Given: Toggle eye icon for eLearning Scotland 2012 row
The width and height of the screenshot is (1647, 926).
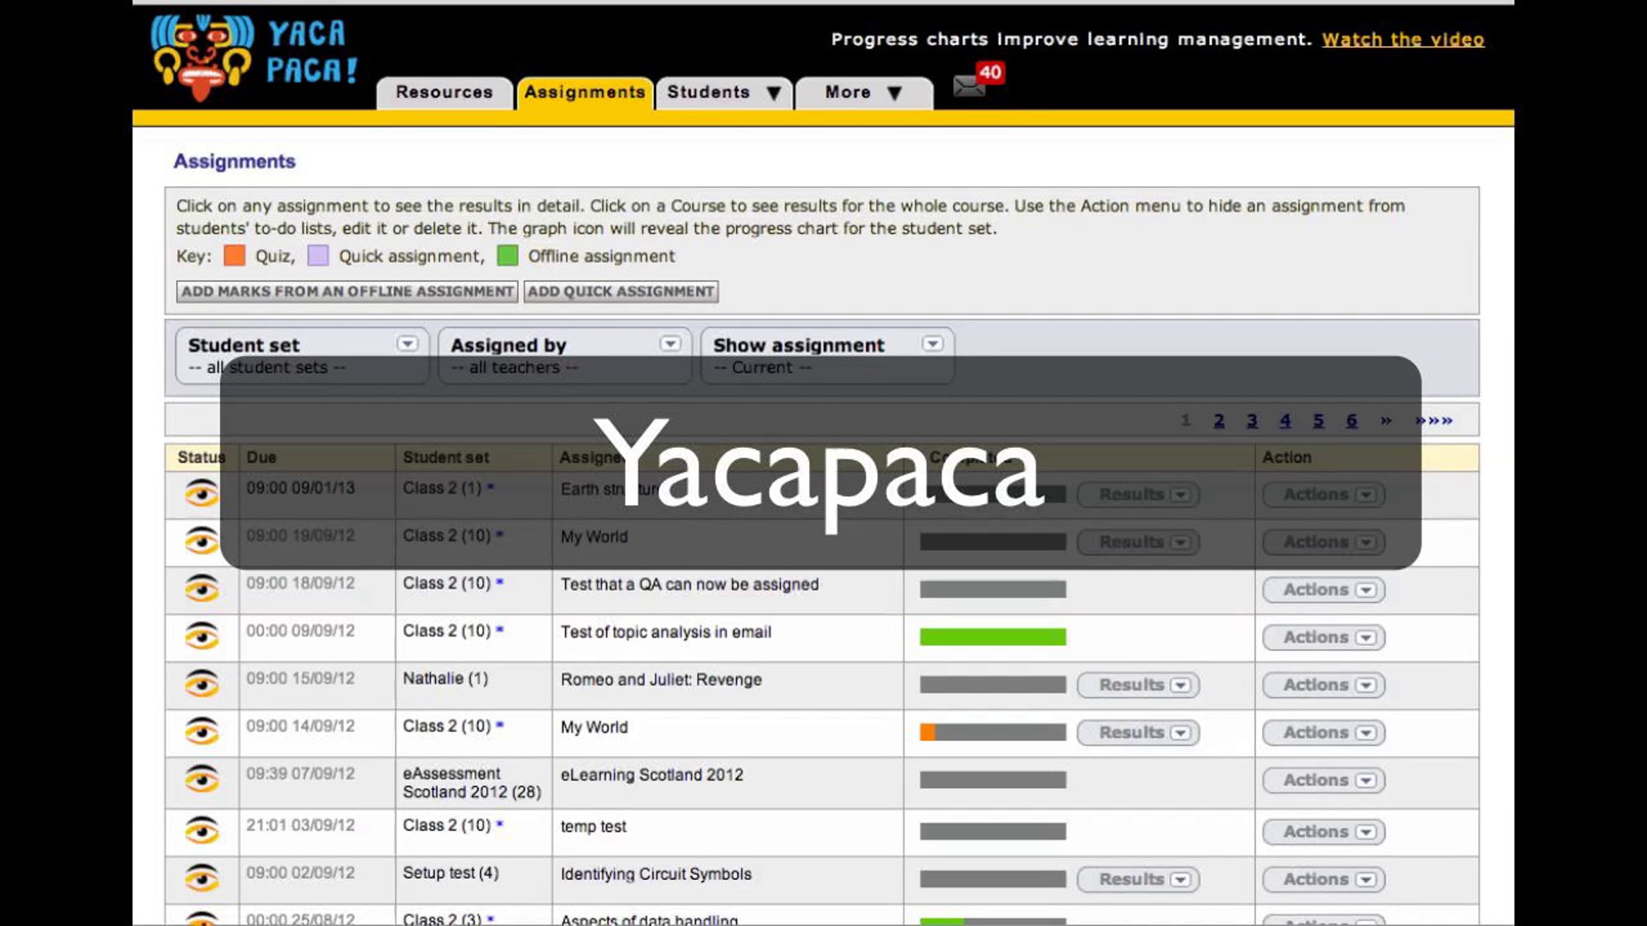Looking at the screenshot, I should pos(201,779).
